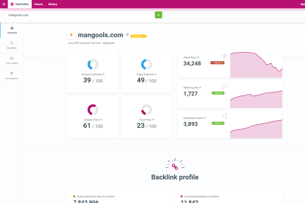Open mangools.com via external link icon
Viewport: 305px width, 203px height.
coord(127,35)
